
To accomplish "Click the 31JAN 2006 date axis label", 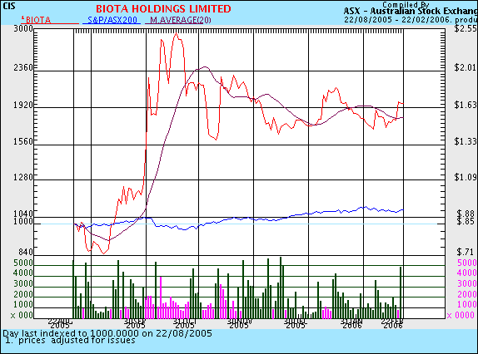I will tap(351, 323).
